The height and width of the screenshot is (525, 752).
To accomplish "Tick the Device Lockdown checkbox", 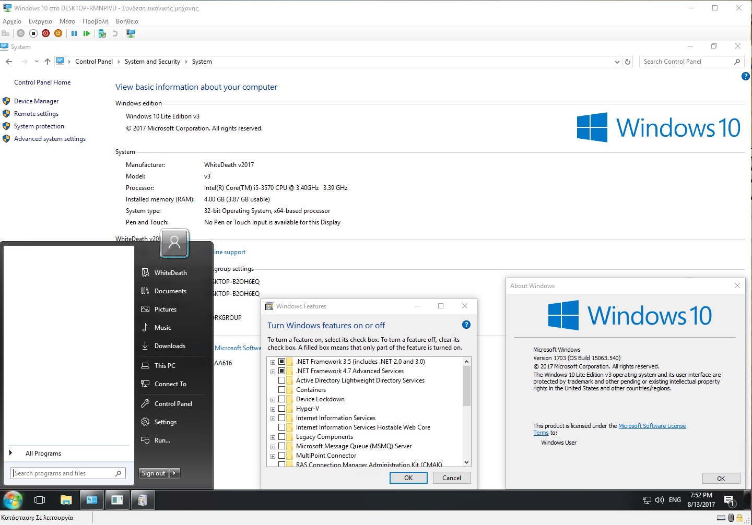I will point(282,399).
